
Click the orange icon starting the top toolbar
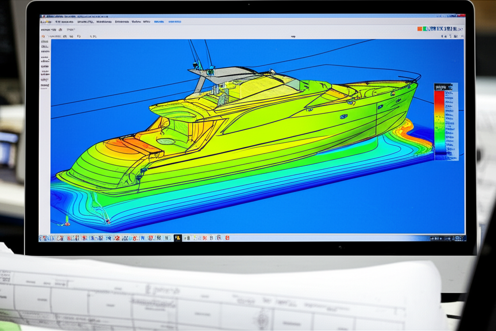43,36
